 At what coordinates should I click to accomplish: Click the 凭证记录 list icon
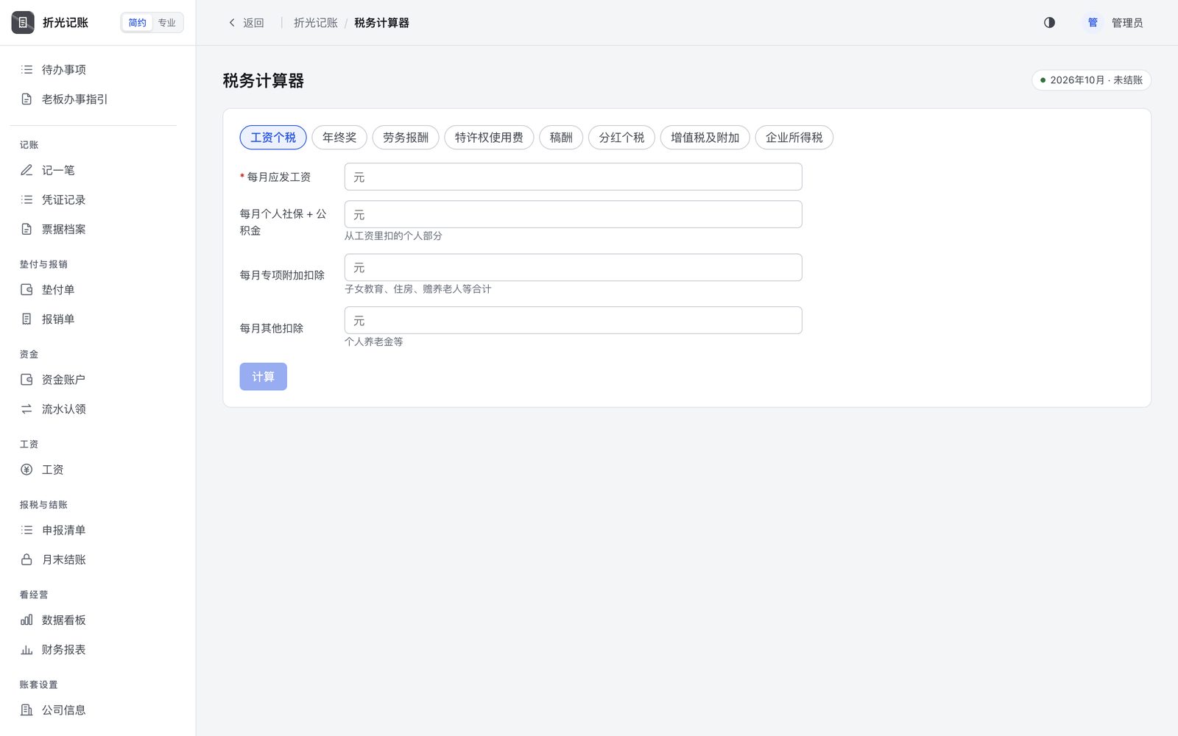[27, 199]
